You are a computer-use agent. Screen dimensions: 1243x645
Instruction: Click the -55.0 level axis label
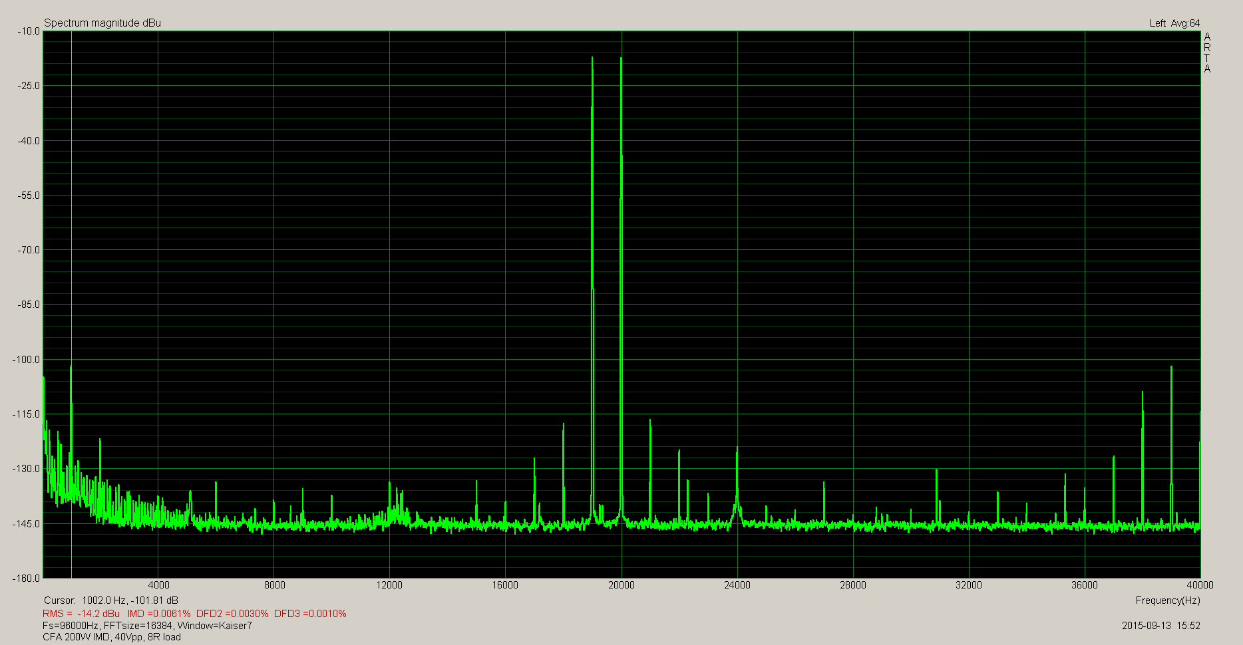[x=28, y=195]
